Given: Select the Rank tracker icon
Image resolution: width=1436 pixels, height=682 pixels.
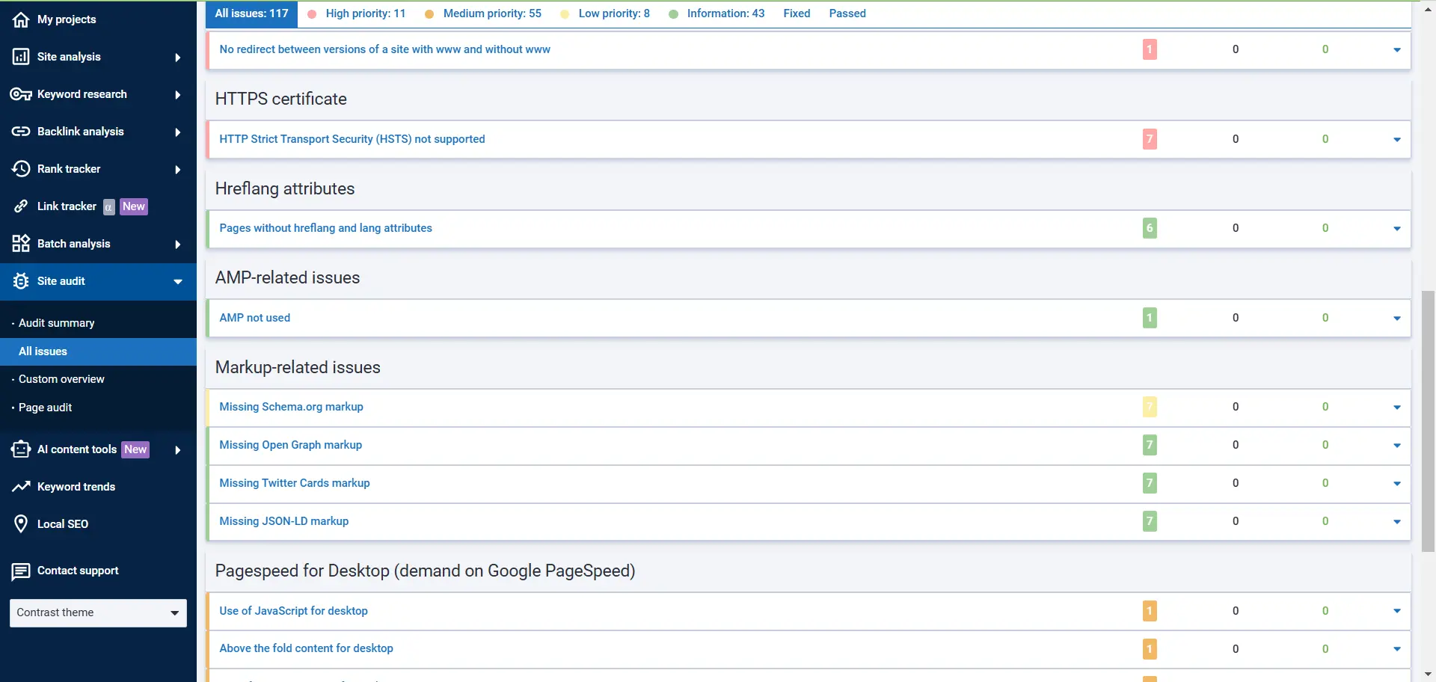Looking at the screenshot, I should 20,169.
